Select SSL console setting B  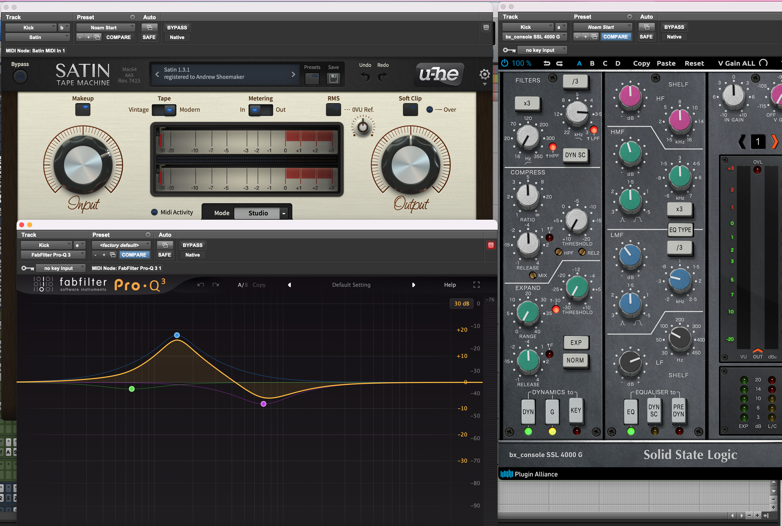(x=592, y=63)
